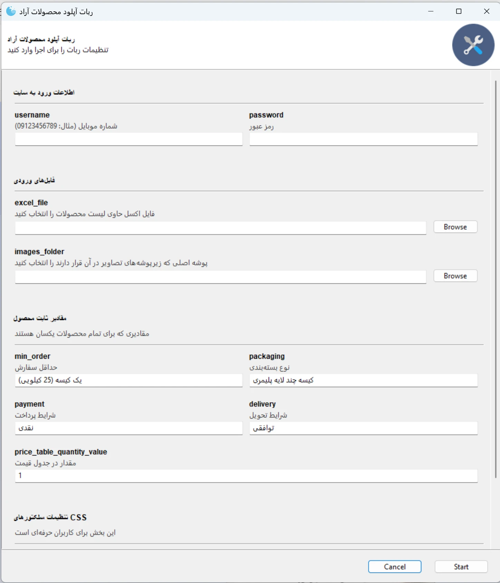
Task: Click the excel_file path field
Action: point(220,228)
